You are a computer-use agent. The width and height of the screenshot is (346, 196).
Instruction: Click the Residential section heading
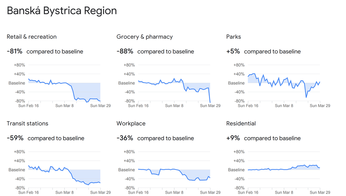pyautogui.click(x=241, y=123)
